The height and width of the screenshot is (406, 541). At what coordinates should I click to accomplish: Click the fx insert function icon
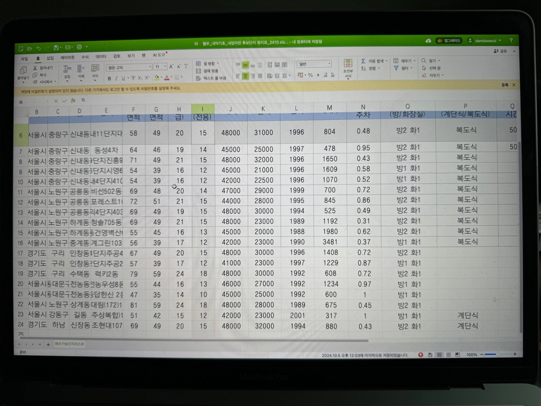click(73, 101)
